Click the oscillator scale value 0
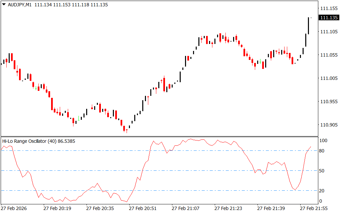Viewport: 342px width, 213px height. tap(321, 201)
